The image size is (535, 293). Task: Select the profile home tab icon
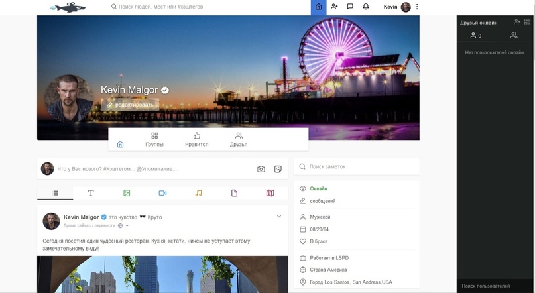120,145
